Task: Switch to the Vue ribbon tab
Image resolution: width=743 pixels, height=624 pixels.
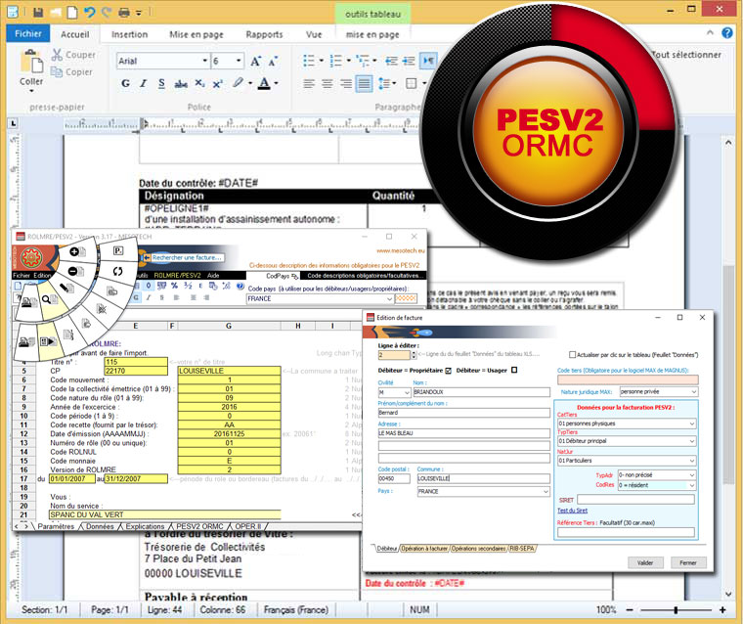Action: 314,34
